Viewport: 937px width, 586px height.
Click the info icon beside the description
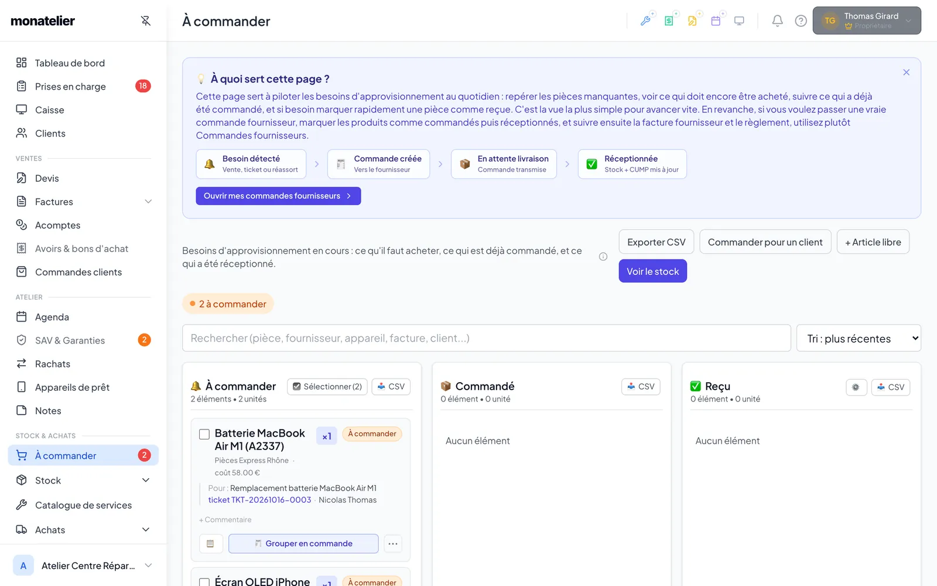click(603, 257)
